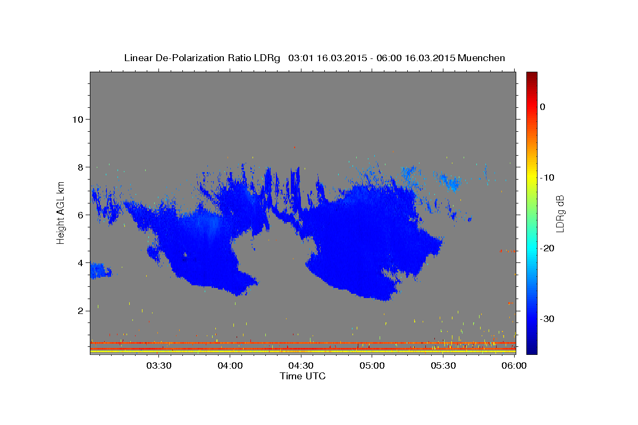Screen dimensions: 638x425
Task: Click the '04:00' time tick label
Action: click(x=230, y=365)
